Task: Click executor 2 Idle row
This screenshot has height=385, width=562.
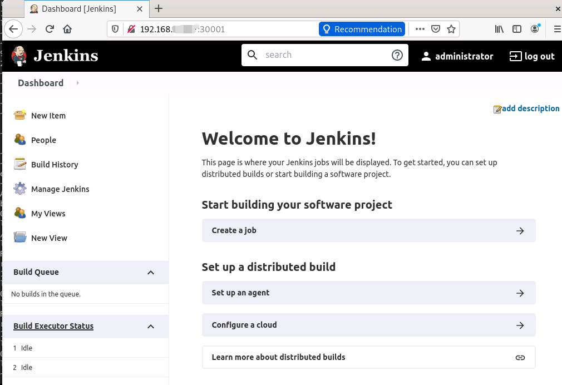Action: [x=85, y=367]
